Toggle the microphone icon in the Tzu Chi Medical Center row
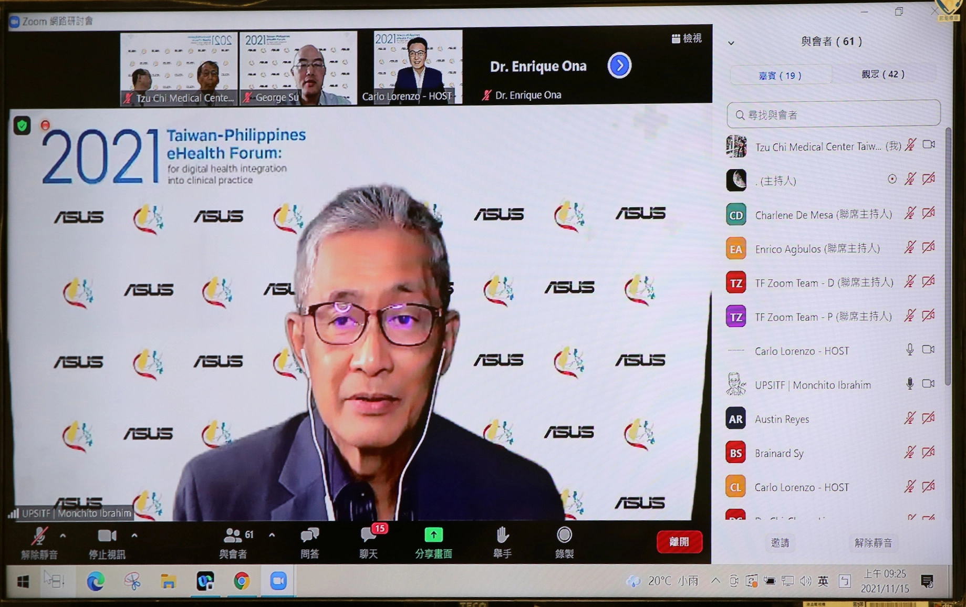Viewport: 966px width, 607px height. [911, 145]
